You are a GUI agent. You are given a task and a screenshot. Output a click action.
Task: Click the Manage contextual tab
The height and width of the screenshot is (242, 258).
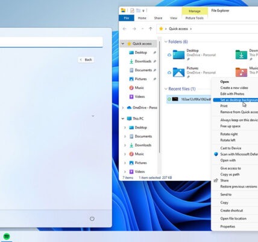195,11
